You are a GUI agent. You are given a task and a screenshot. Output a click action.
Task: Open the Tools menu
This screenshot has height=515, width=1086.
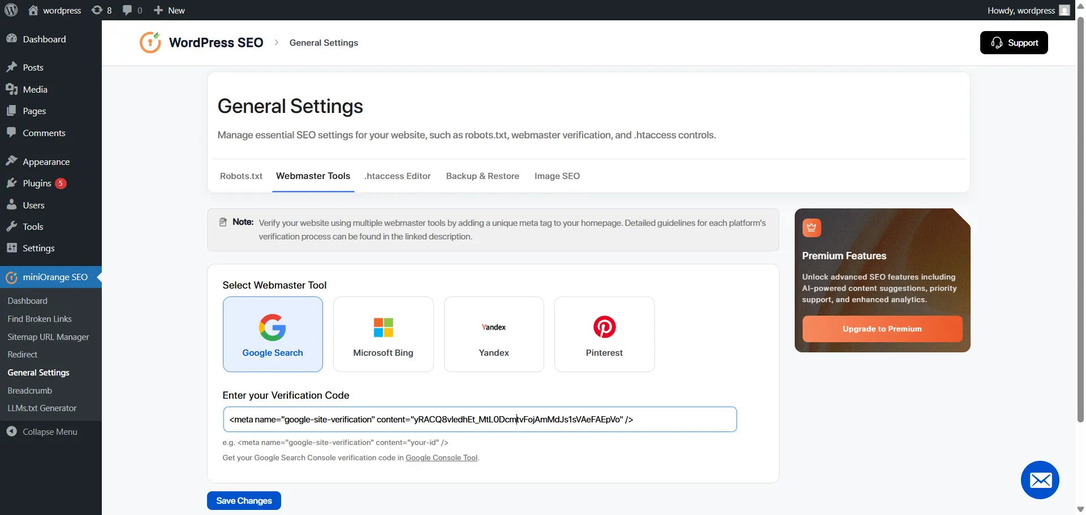(x=51, y=226)
